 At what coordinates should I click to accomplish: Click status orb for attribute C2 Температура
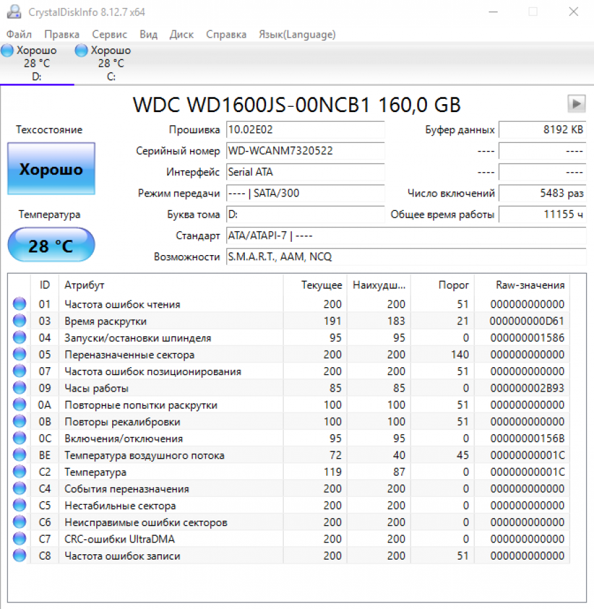(20, 472)
